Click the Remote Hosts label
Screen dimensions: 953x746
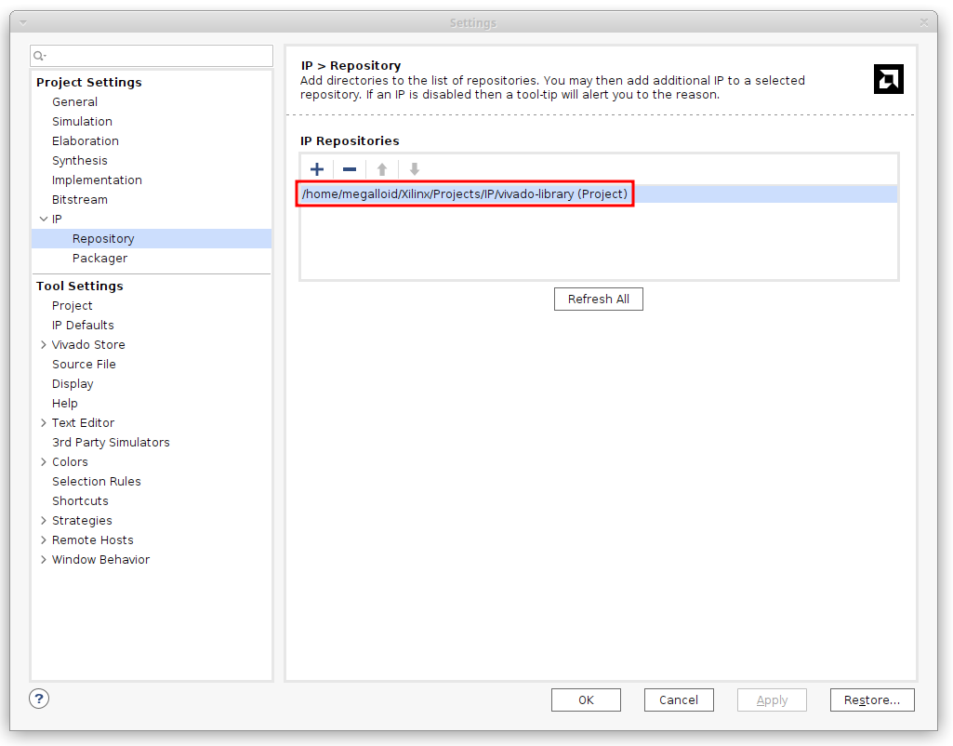click(92, 540)
